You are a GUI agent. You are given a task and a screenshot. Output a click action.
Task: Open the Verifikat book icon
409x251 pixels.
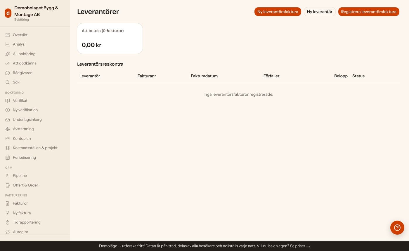pyautogui.click(x=8, y=101)
